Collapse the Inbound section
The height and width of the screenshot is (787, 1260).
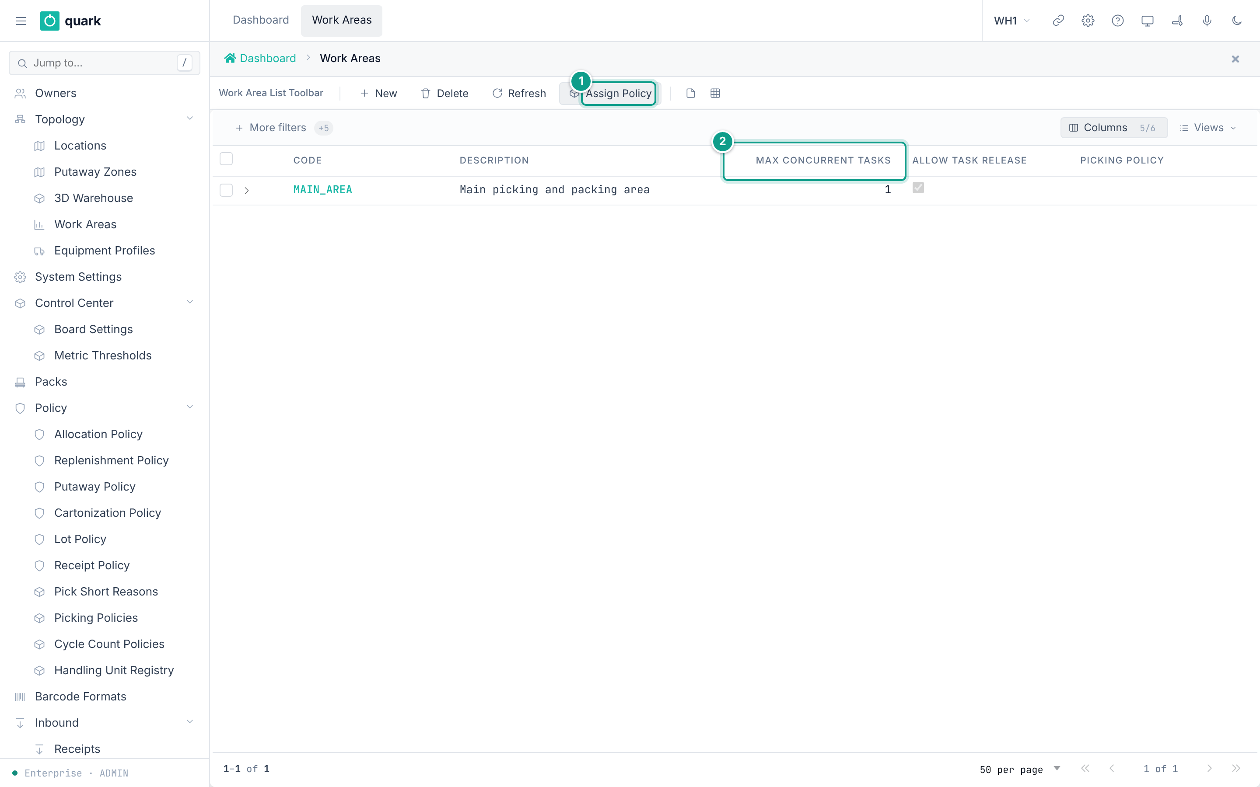(189, 722)
